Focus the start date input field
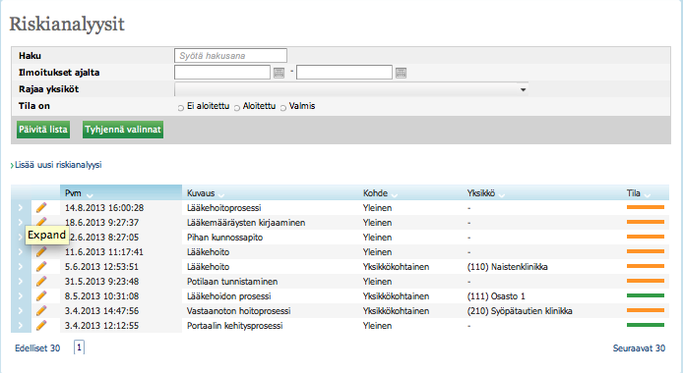The height and width of the screenshot is (373, 683). 222,73
